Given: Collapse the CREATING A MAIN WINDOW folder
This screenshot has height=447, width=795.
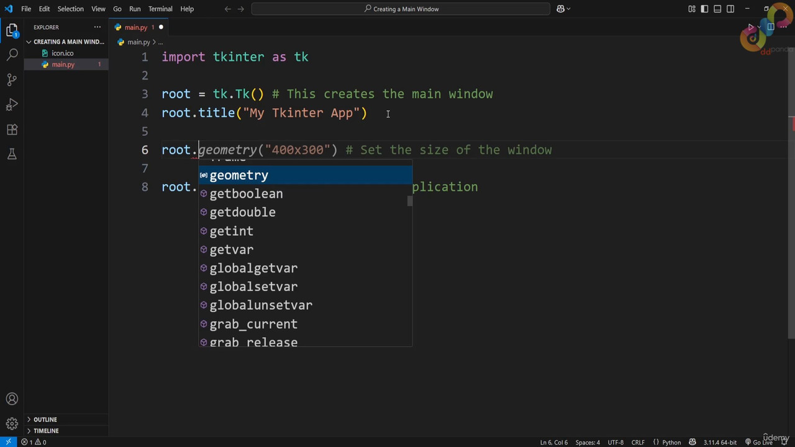Looking at the screenshot, I should (x=65, y=42).
